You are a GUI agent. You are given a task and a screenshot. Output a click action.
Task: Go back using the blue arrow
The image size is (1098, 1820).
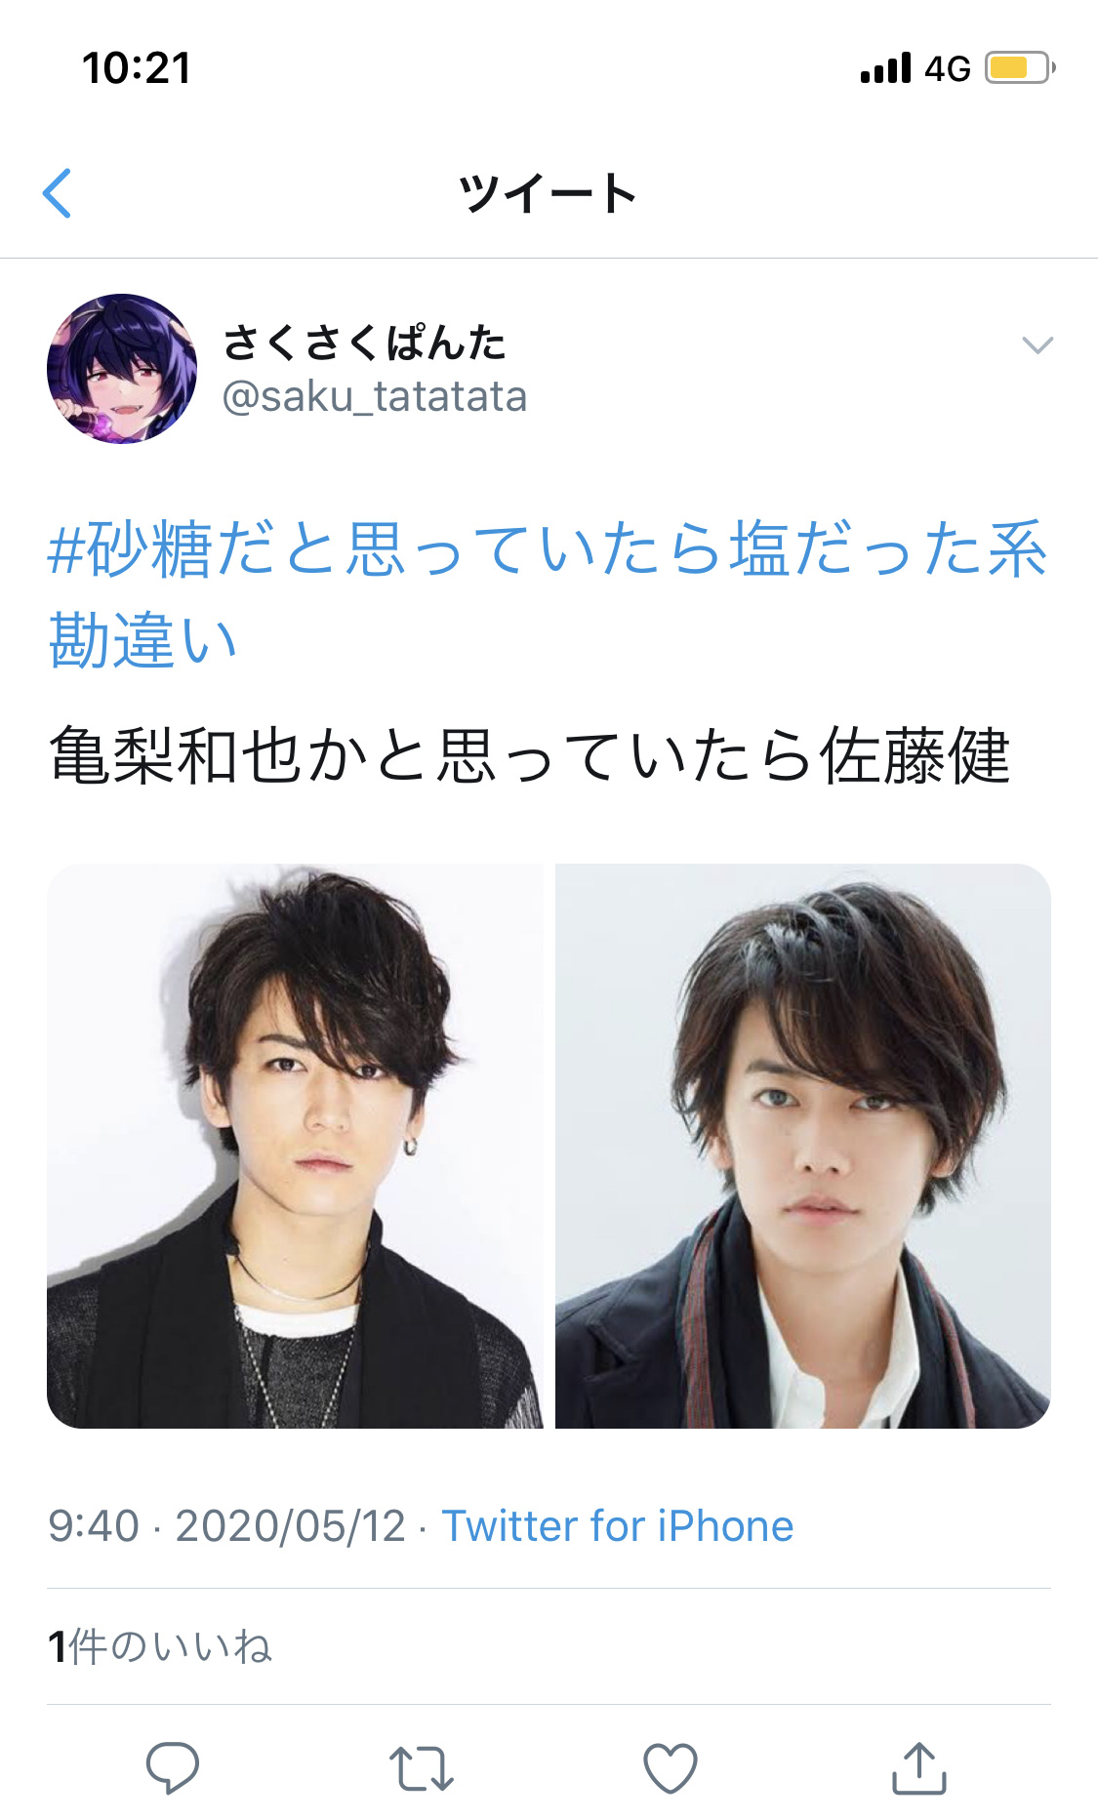pos(58,193)
